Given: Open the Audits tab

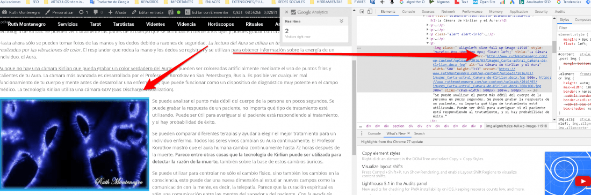Looking at the screenshot, I should (x=560, y=12).
